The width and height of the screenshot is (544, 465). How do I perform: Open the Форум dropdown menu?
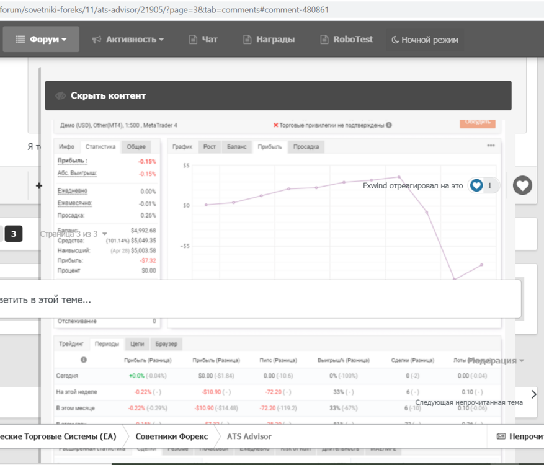pos(41,39)
